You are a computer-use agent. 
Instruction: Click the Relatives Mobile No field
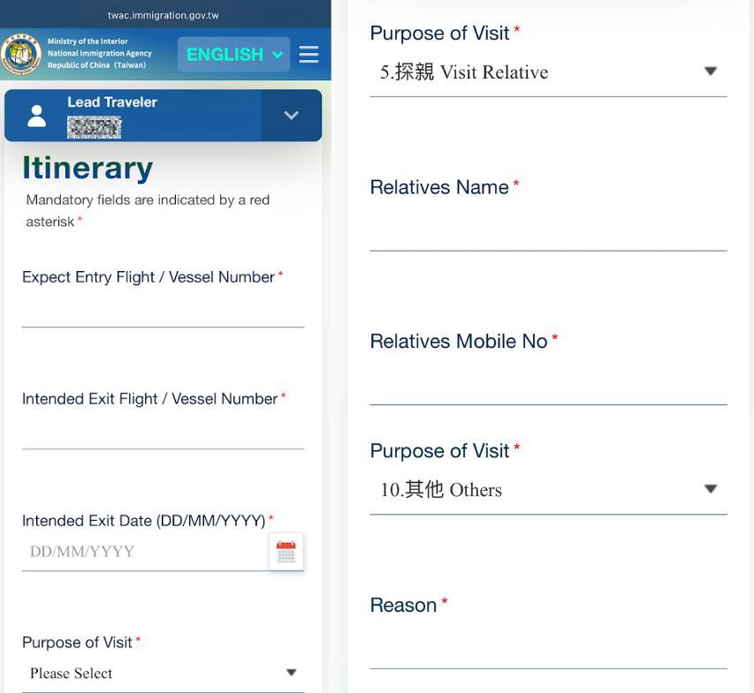pyautogui.click(x=548, y=388)
